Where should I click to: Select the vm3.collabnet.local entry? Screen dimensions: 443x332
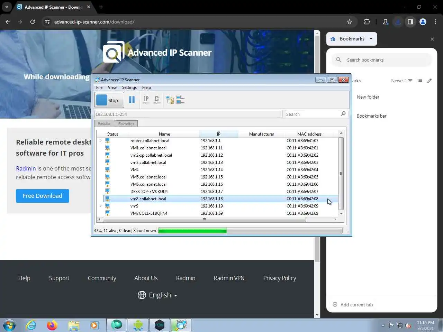click(x=148, y=163)
